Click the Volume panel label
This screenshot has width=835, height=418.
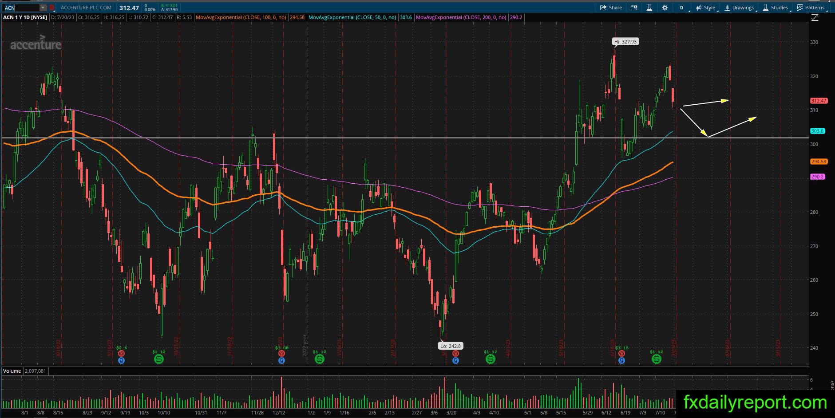(12, 371)
